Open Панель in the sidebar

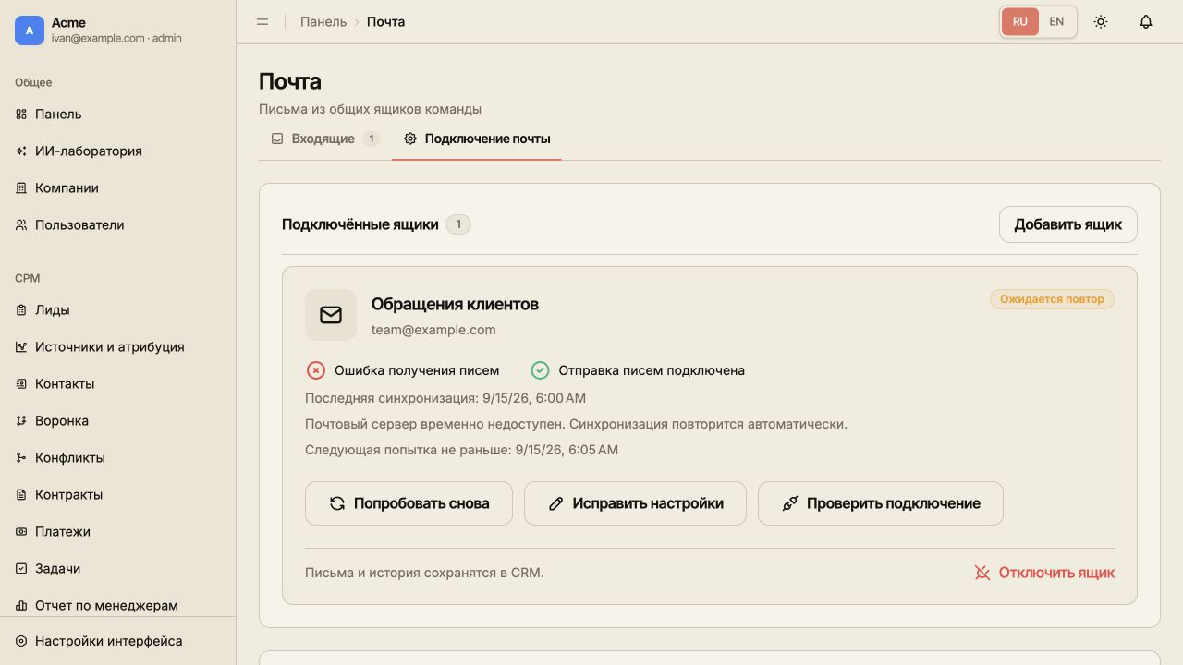[x=117, y=114]
